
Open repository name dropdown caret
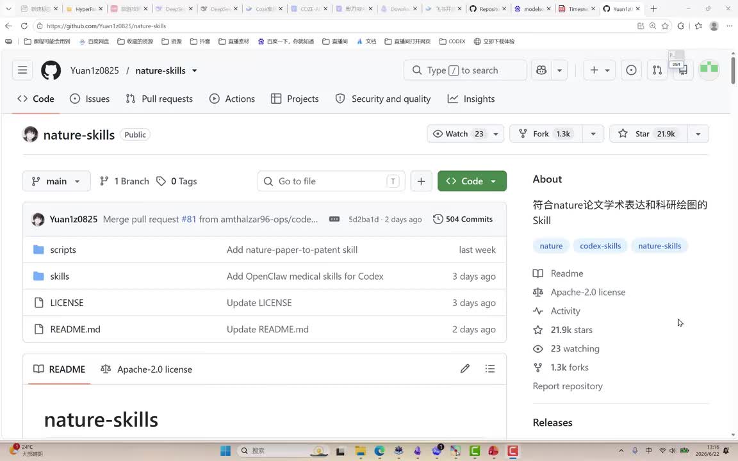pyautogui.click(x=194, y=70)
